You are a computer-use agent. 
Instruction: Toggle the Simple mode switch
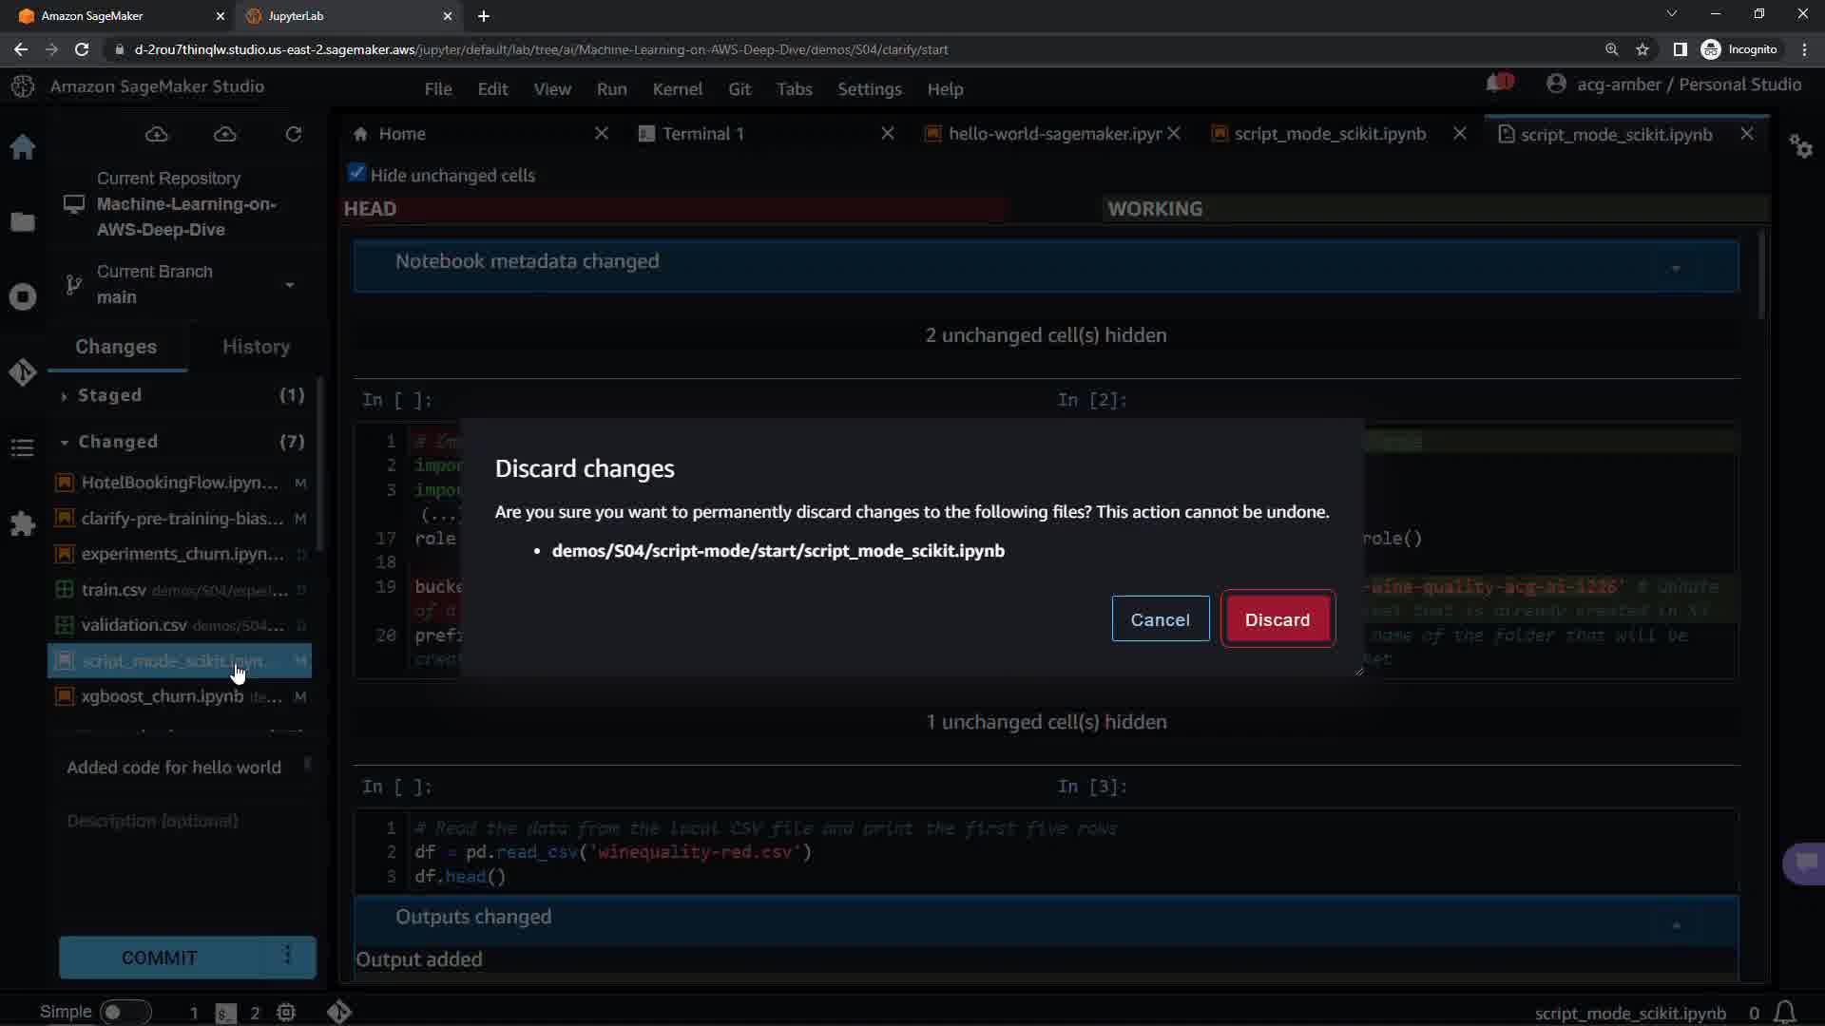pos(125,1013)
